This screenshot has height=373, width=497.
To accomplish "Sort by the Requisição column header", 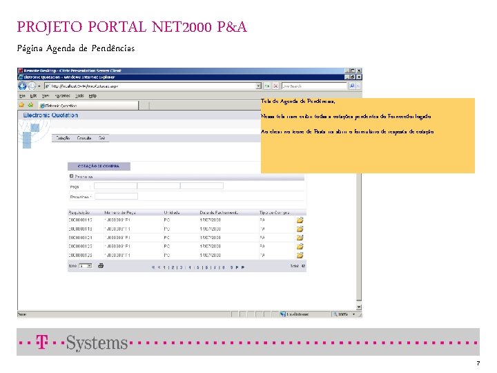I will click(79, 213).
